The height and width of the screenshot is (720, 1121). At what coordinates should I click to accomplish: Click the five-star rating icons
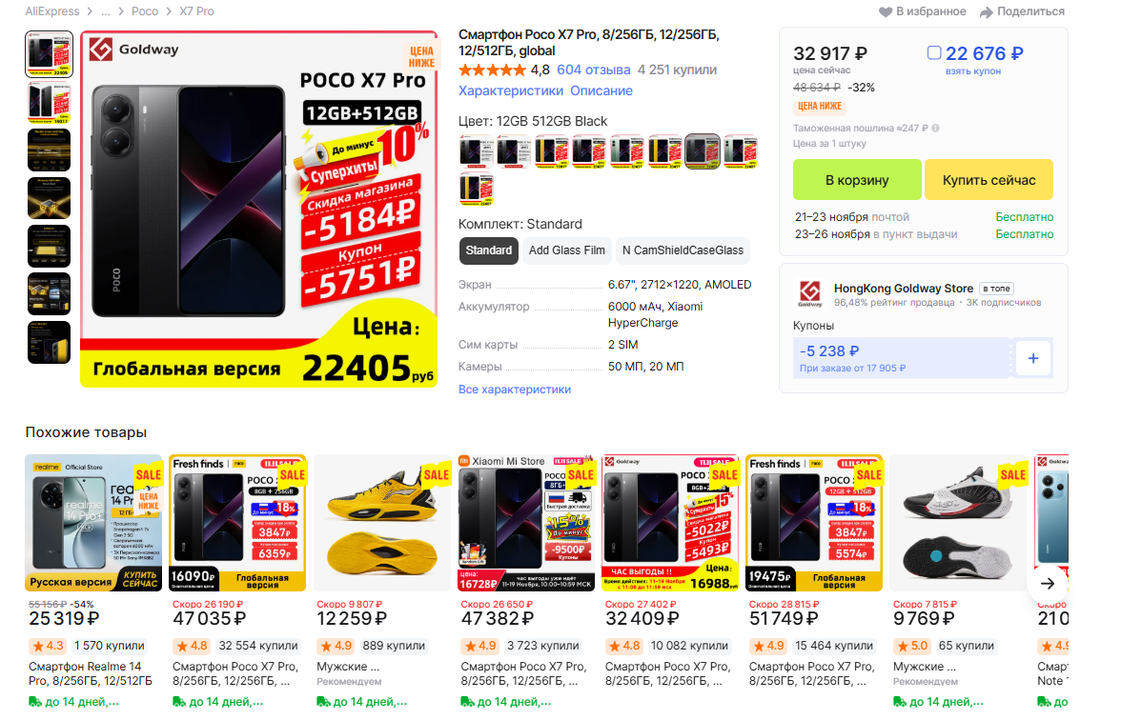pyautogui.click(x=492, y=70)
